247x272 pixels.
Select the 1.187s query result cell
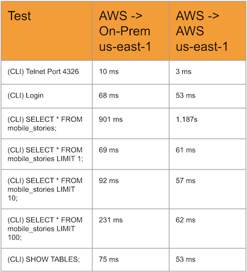(x=207, y=123)
